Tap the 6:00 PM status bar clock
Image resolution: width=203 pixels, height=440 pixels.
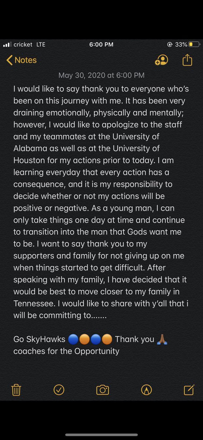[101, 44]
